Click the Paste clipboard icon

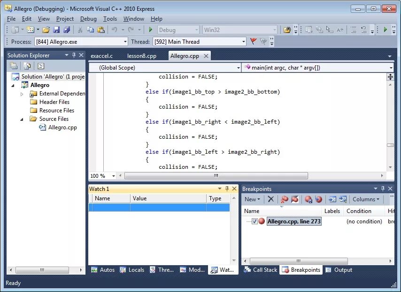101,30
